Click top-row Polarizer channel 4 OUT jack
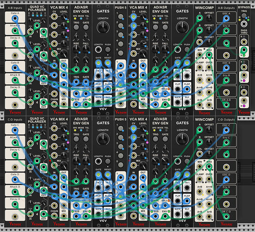 [44, 103]
